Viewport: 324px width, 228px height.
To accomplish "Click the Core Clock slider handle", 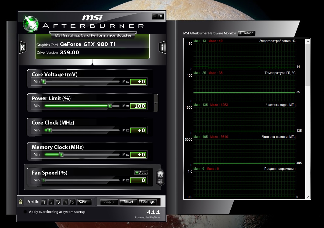I will click(50, 130).
